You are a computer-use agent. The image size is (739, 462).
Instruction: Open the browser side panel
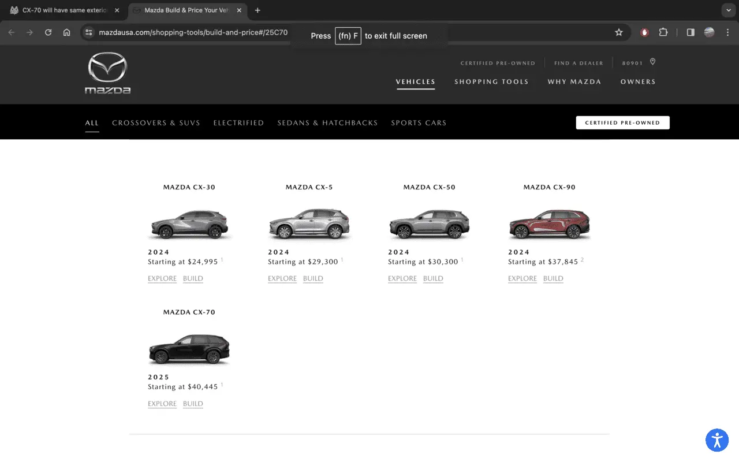click(x=691, y=32)
